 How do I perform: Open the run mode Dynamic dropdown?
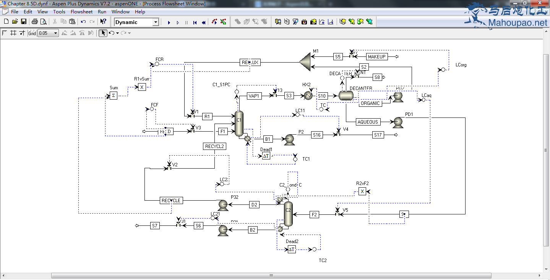click(x=156, y=22)
